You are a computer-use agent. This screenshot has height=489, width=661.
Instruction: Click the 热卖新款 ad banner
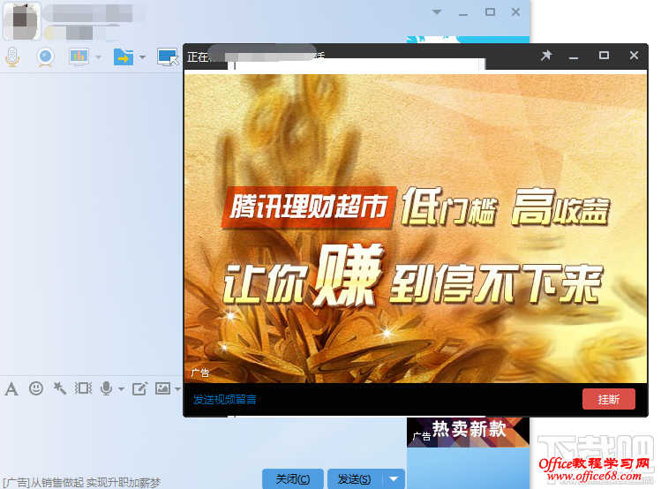tap(468, 433)
